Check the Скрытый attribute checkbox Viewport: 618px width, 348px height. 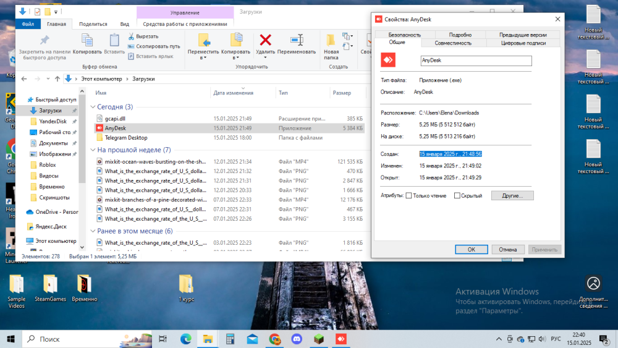coord(457,195)
